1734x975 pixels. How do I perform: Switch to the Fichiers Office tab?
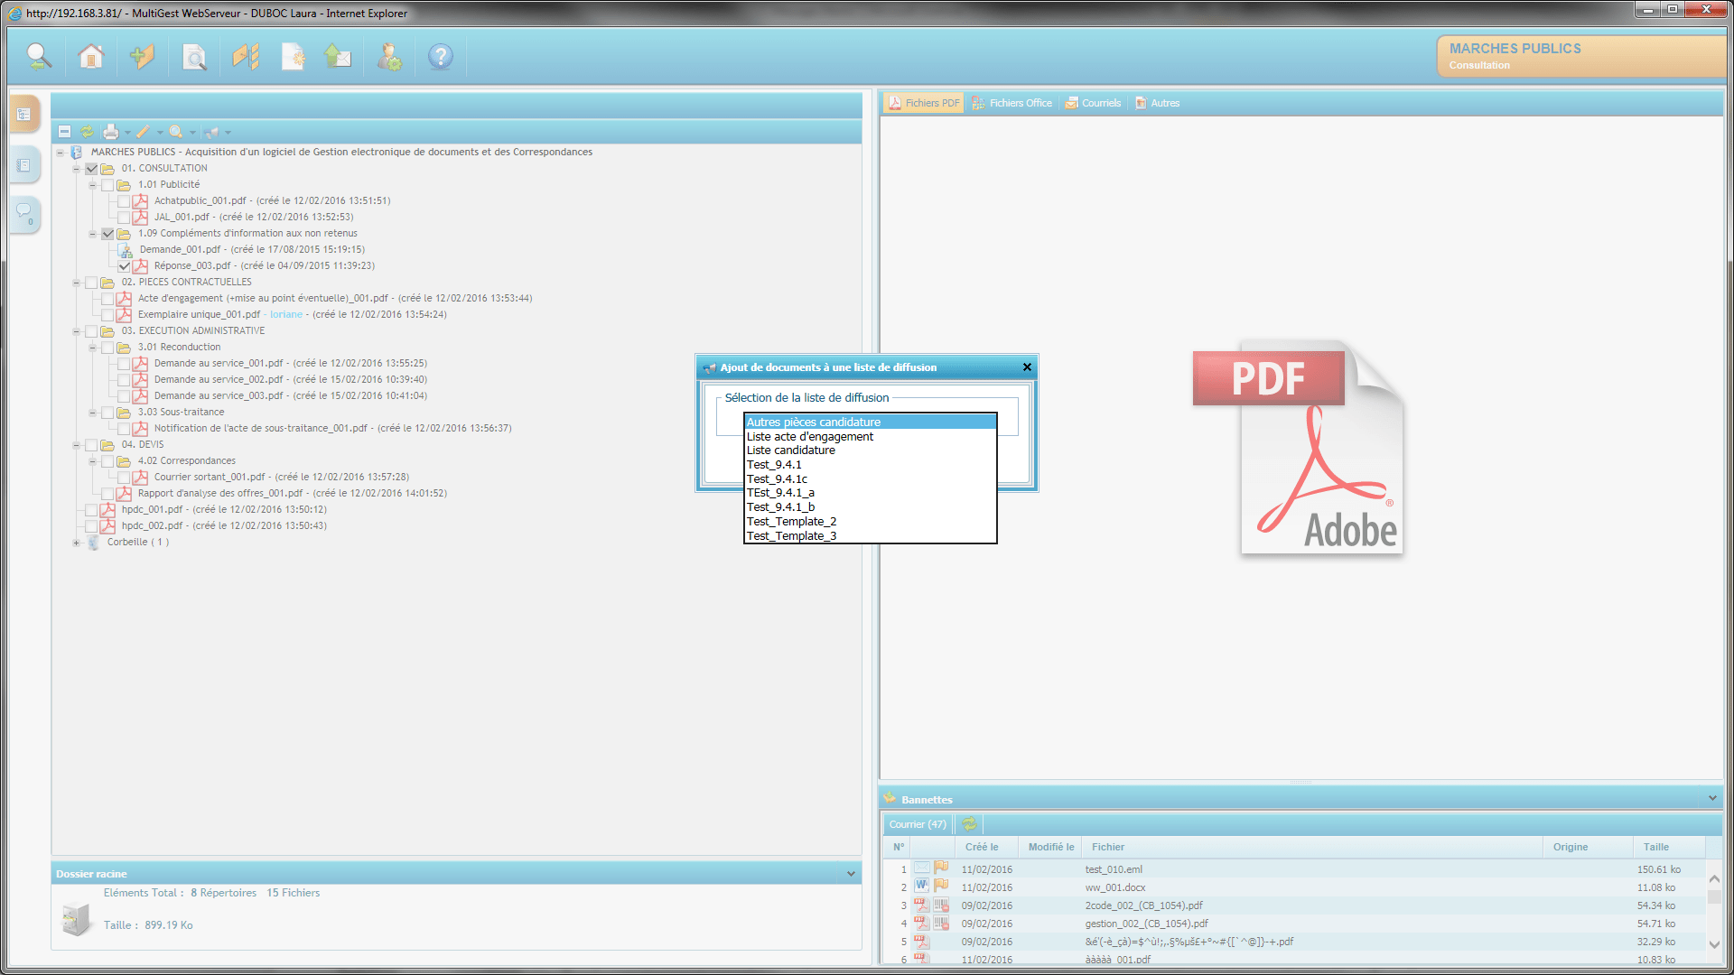pos(1011,103)
